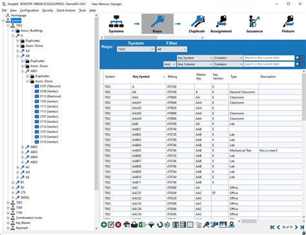Image resolution: width=306 pixels, height=235 pixels.
Task: Open the View menu
Action: [x=13, y=10]
